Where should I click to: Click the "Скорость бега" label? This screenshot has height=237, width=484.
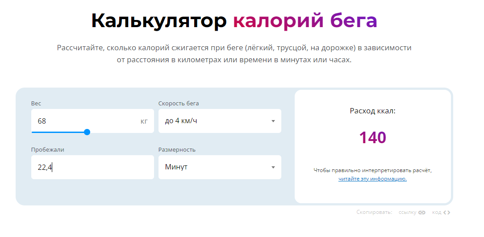point(179,104)
